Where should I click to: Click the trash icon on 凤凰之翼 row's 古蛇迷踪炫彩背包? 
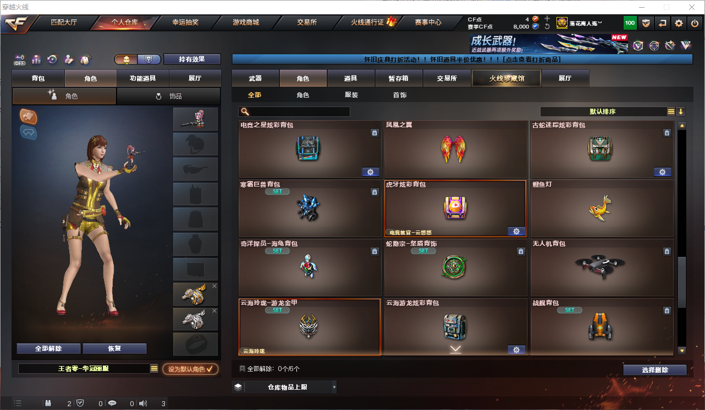coord(667,133)
